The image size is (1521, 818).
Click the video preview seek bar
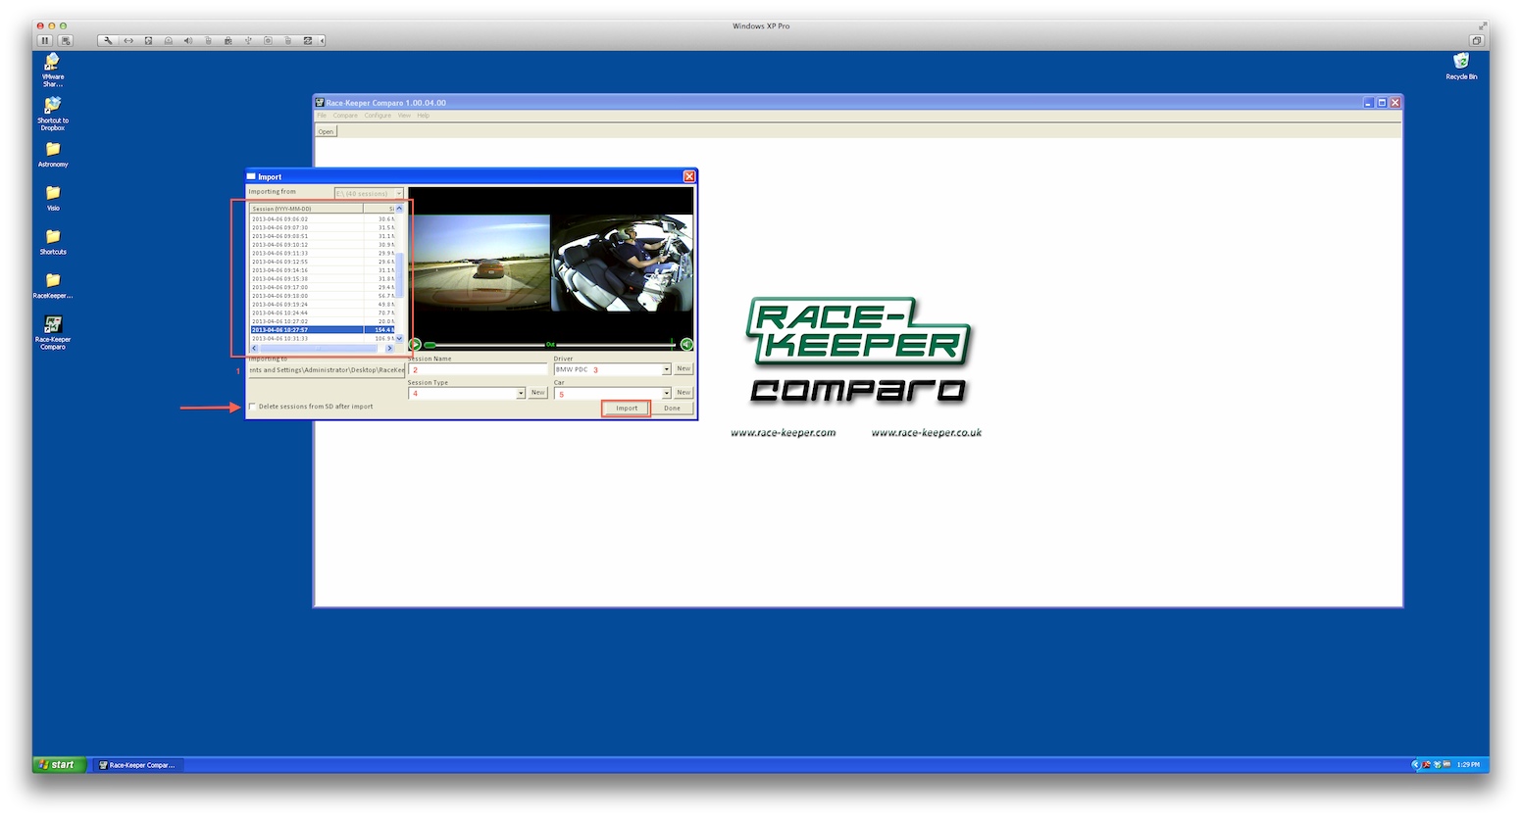(x=550, y=345)
